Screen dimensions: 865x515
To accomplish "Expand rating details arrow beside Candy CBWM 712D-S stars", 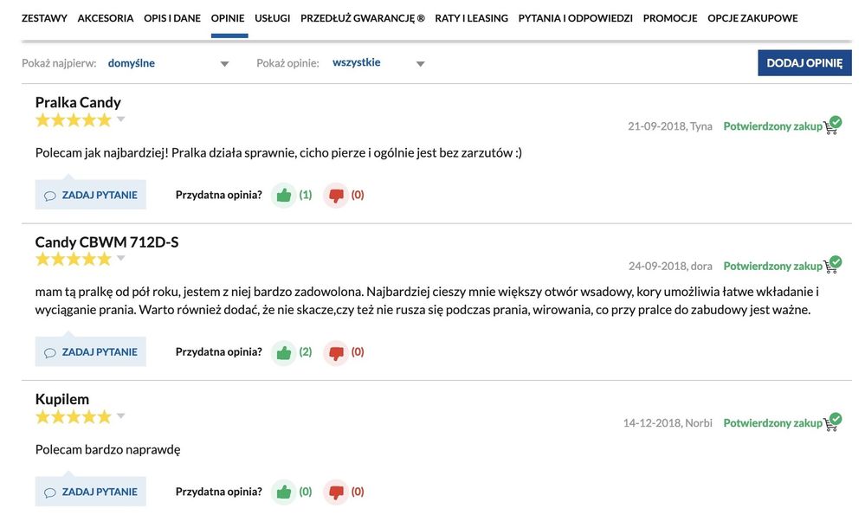I will click(x=121, y=259).
